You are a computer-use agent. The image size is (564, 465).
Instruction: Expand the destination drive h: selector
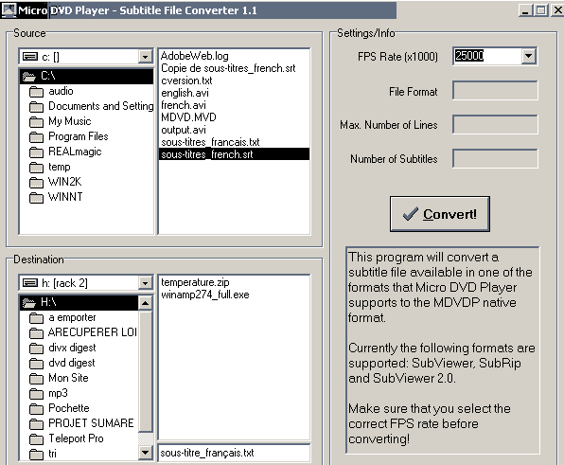pos(145,283)
